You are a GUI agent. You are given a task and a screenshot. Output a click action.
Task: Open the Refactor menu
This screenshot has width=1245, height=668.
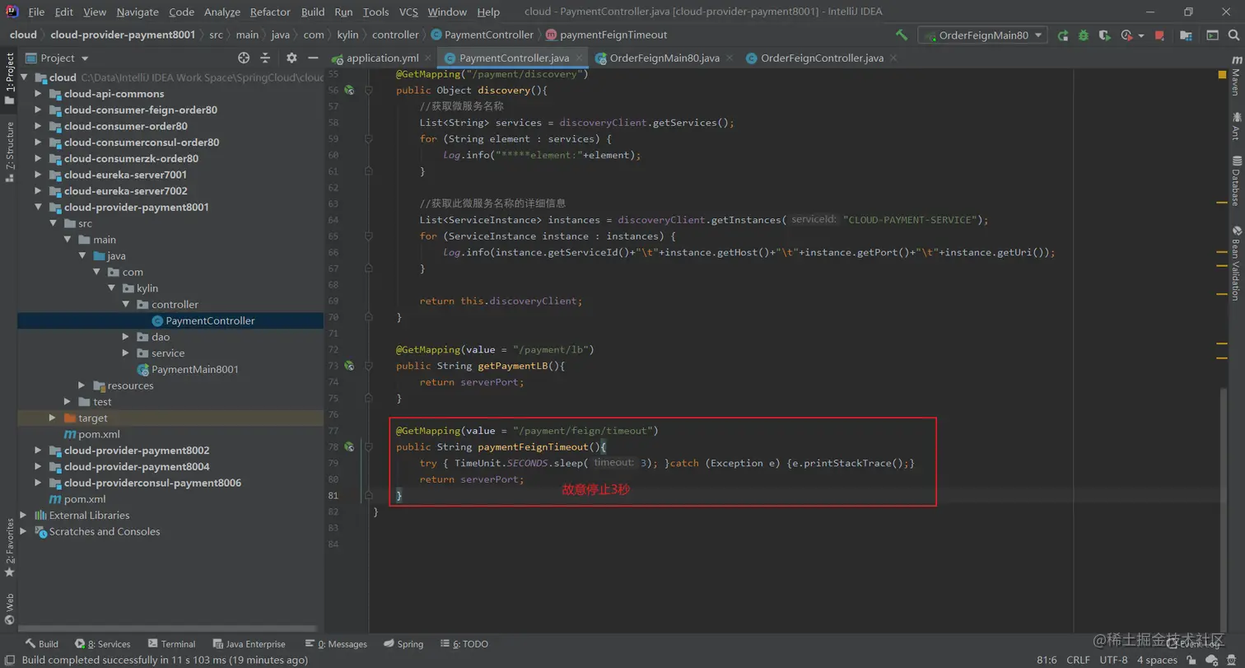pos(270,12)
